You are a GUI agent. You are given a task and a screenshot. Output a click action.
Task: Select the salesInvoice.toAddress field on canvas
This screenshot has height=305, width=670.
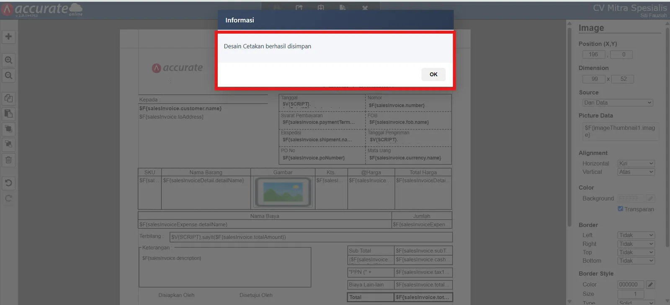[x=171, y=117]
